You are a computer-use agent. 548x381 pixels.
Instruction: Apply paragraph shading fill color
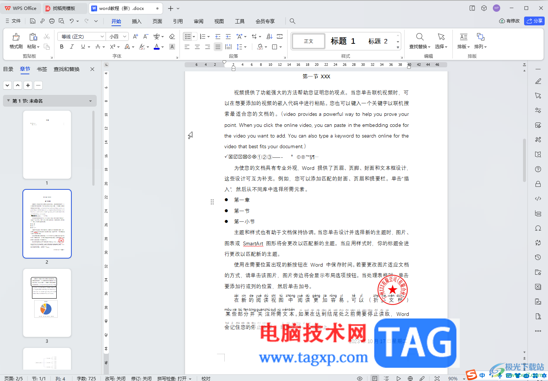(x=260, y=47)
